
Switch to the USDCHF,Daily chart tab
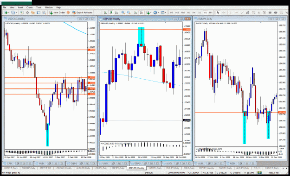[11, 168]
